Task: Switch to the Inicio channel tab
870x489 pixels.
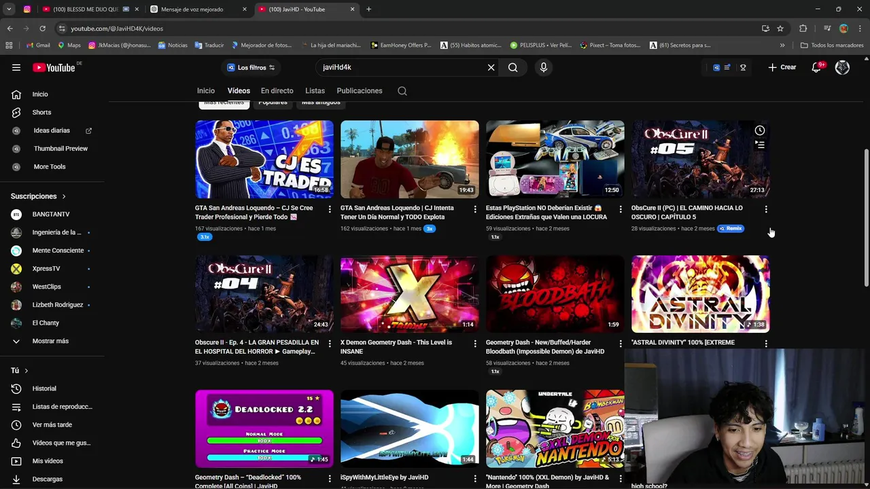Action: [206, 91]
